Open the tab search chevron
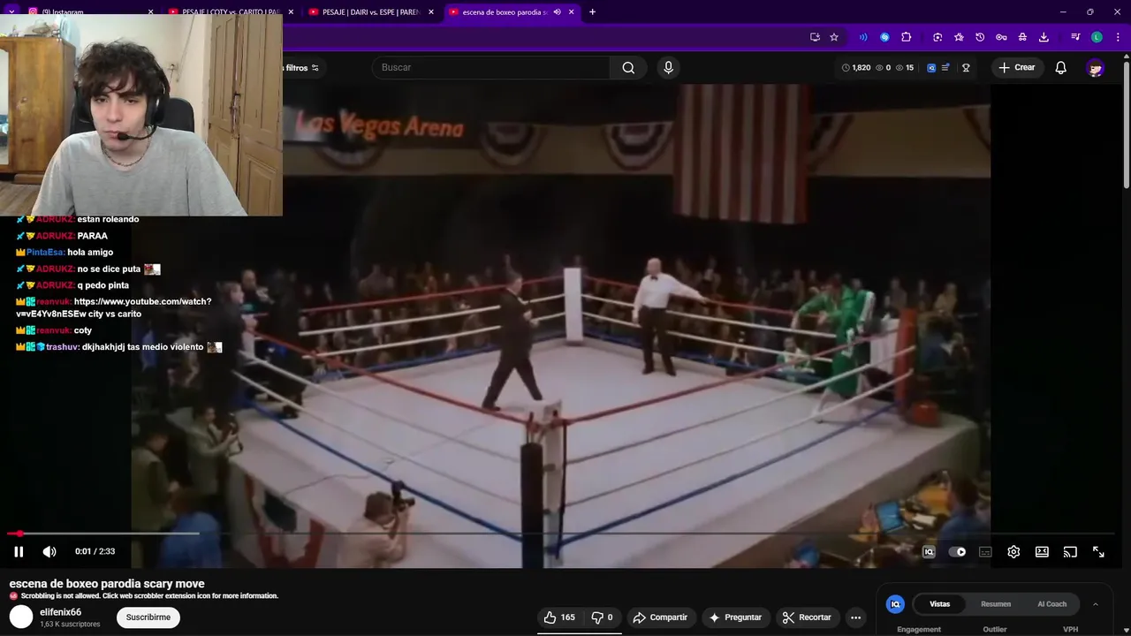The height and width of the screenshot is (636, 1131). coord(11,12)
